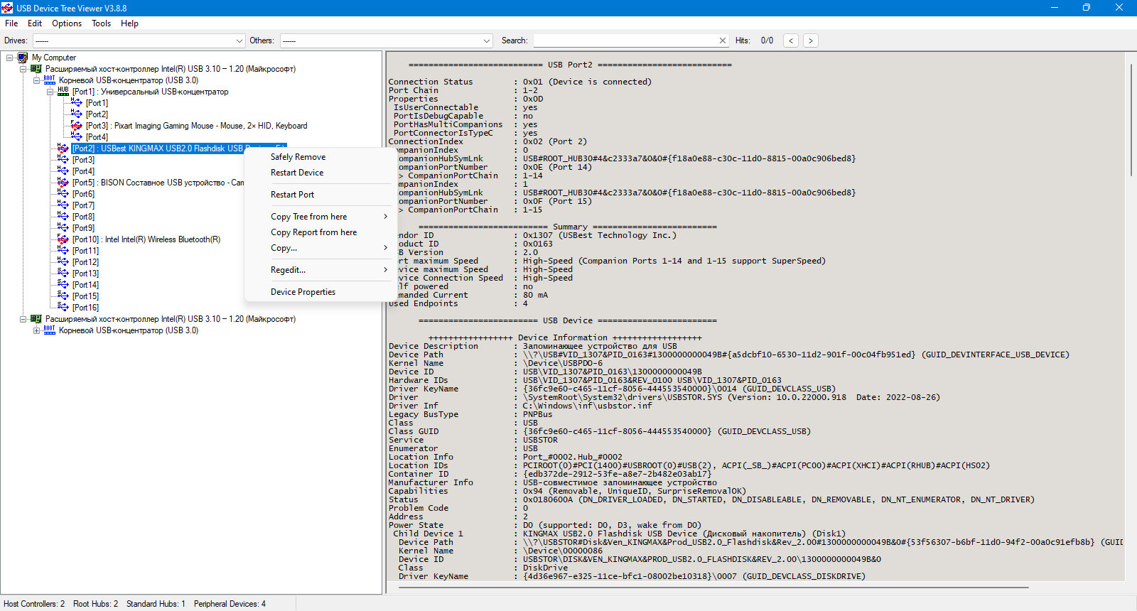Click the empty port icon for Port9
1137x611 pixels.
[63, 228]
